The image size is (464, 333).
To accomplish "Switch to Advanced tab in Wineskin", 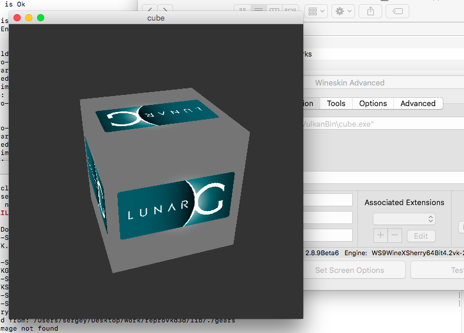I will (418, 103).
